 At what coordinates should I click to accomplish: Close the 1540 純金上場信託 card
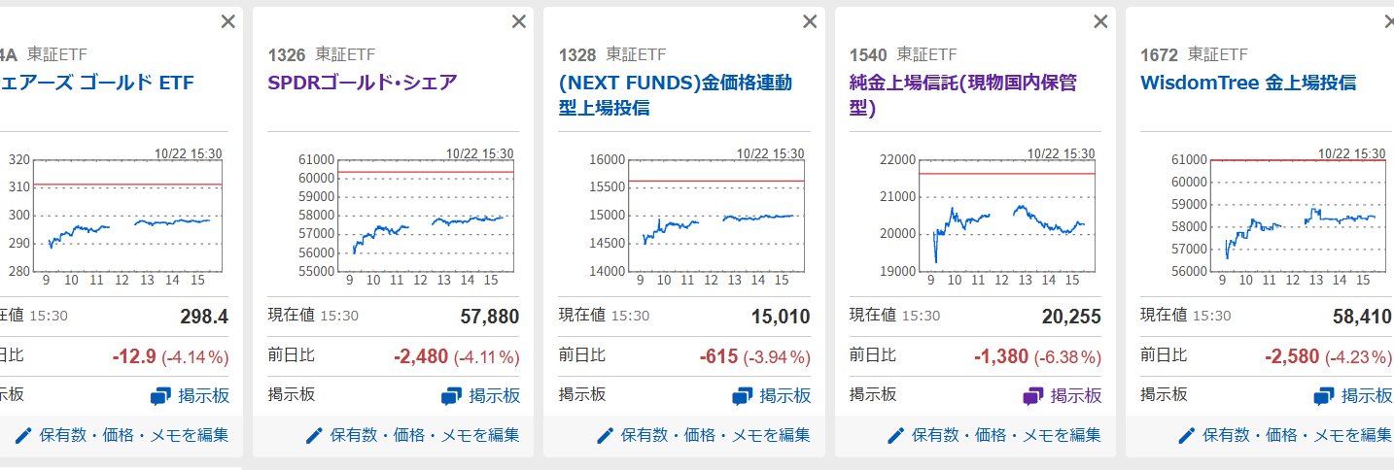(x=1100, y=21)
